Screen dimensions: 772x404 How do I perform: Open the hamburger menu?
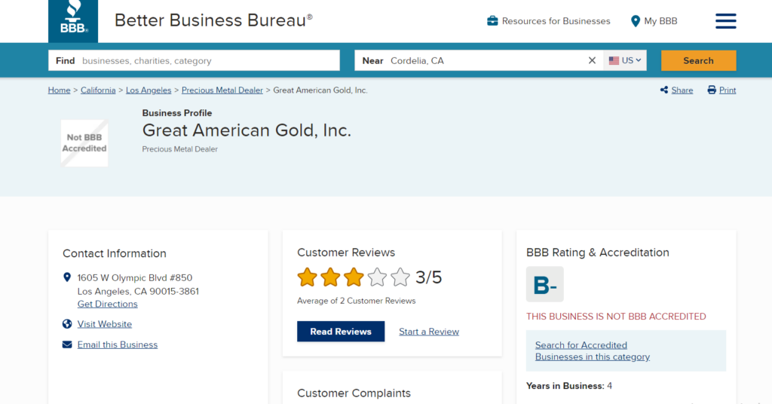click(726, 21)
